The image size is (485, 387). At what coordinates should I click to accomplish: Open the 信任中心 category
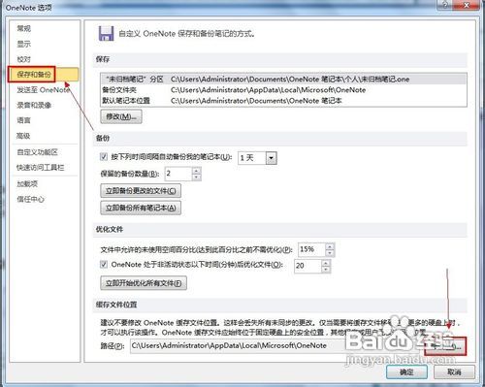click(x=30, y=199)
